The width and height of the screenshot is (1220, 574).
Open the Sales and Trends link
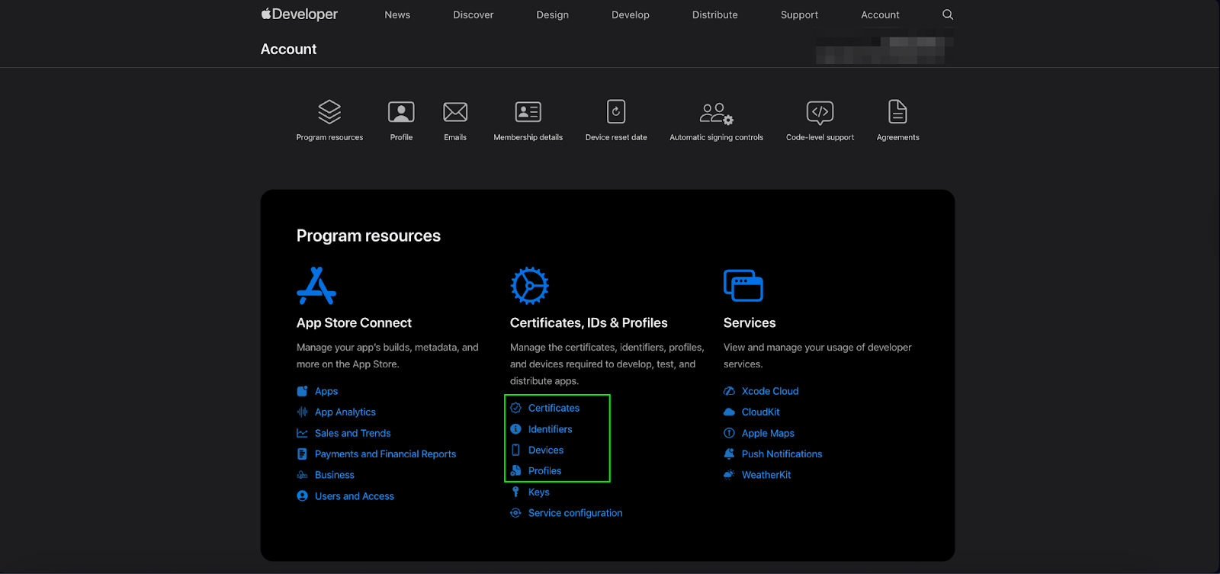tap(352, 433)
